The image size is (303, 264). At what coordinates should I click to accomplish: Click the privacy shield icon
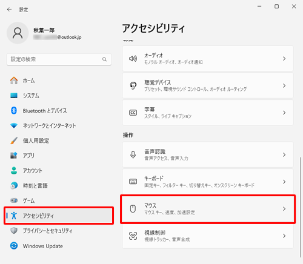[x=14, y=231]
